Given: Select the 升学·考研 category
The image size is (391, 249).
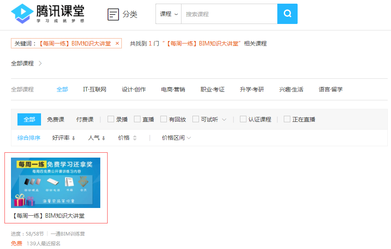Looking at the screenshot, I should pos(252,89).
